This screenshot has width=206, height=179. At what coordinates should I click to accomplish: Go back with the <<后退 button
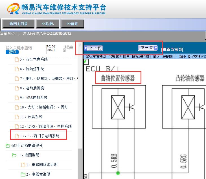coord(48,24)
